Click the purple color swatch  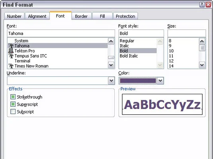coord(138,81)
